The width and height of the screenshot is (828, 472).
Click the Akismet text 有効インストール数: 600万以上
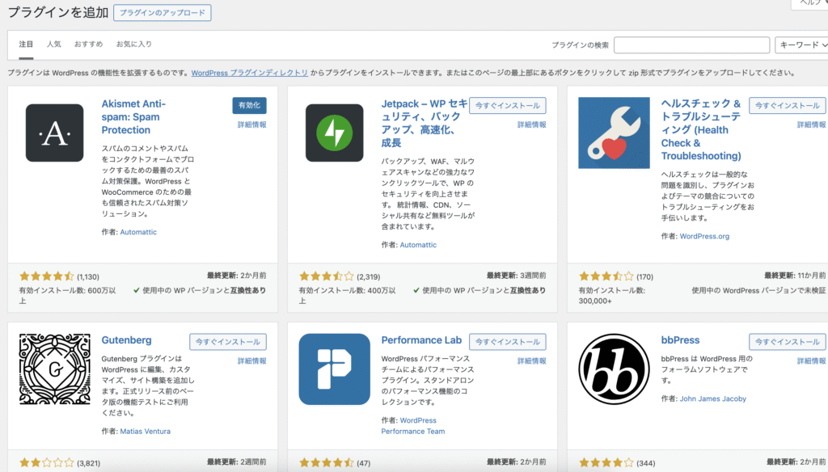tap(67, 296)
